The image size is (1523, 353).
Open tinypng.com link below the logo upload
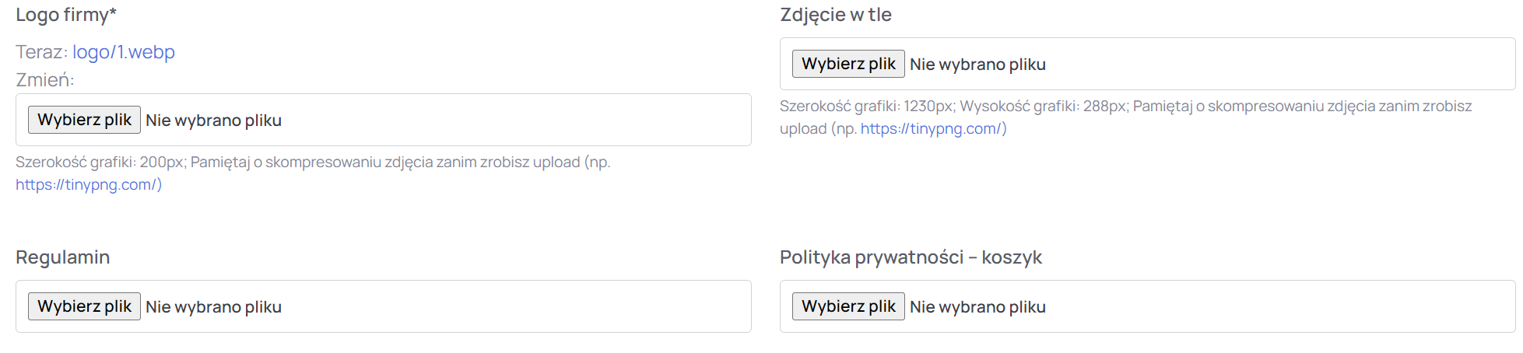(88, 184)
